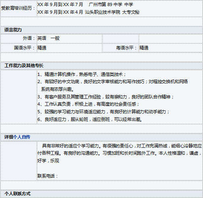Click the 受教育培训经历 label
This screenshot has width=203, height=198.
click(18, 8)
